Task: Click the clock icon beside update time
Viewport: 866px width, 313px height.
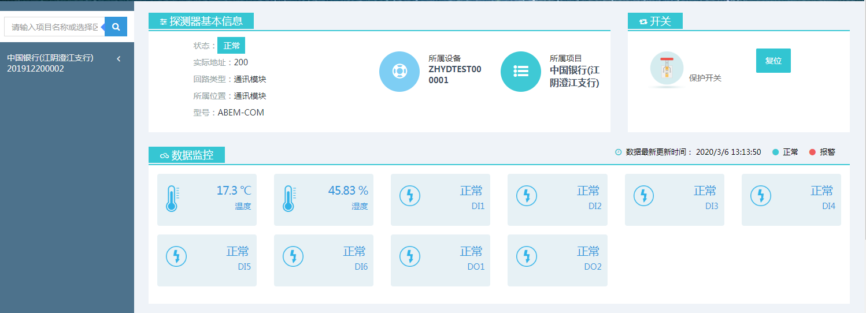Action: (618, 152)
